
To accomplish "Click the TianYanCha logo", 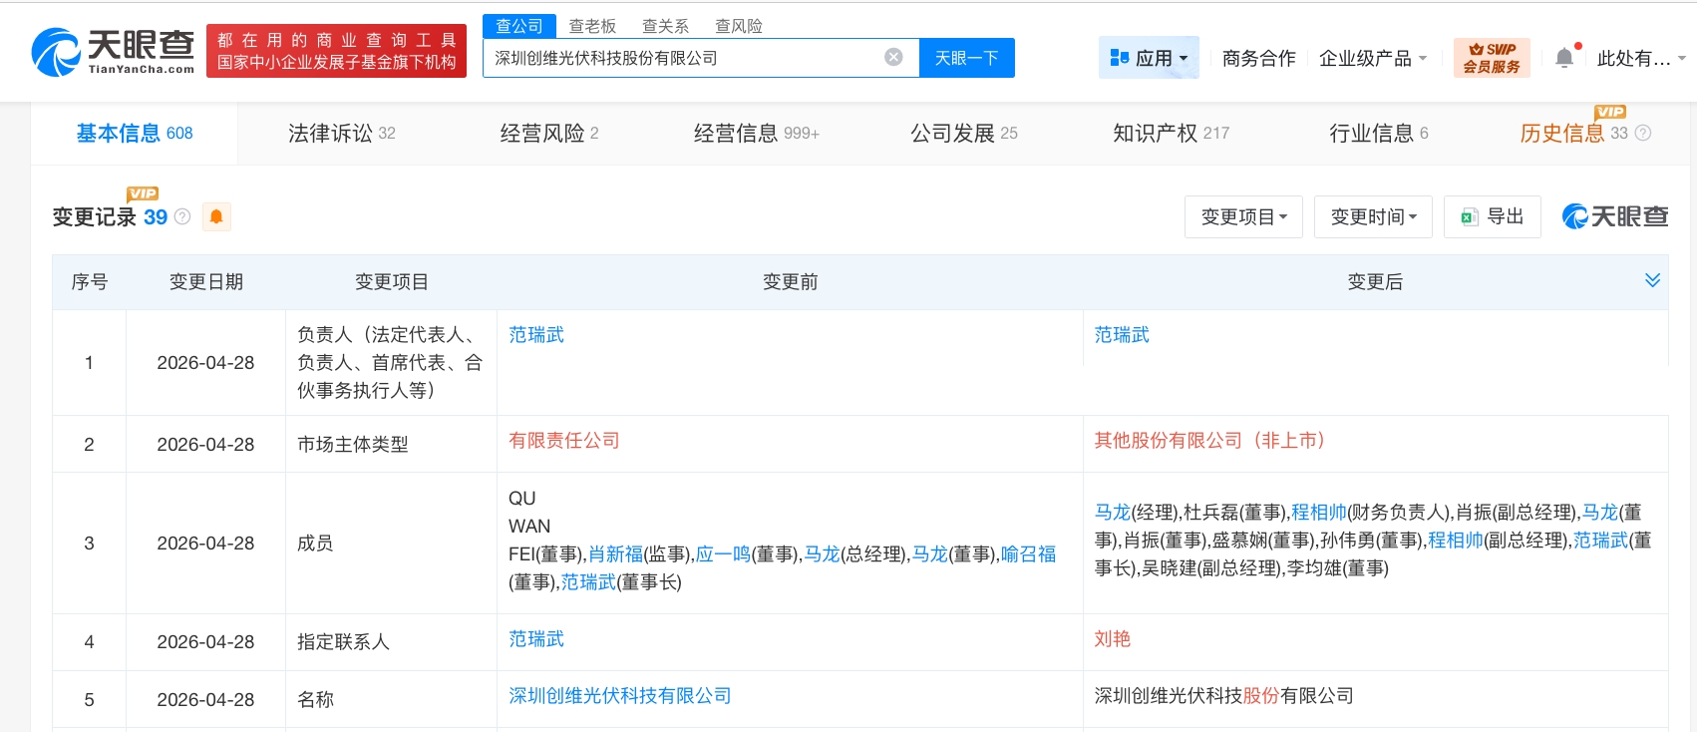I will coord(113,52).
